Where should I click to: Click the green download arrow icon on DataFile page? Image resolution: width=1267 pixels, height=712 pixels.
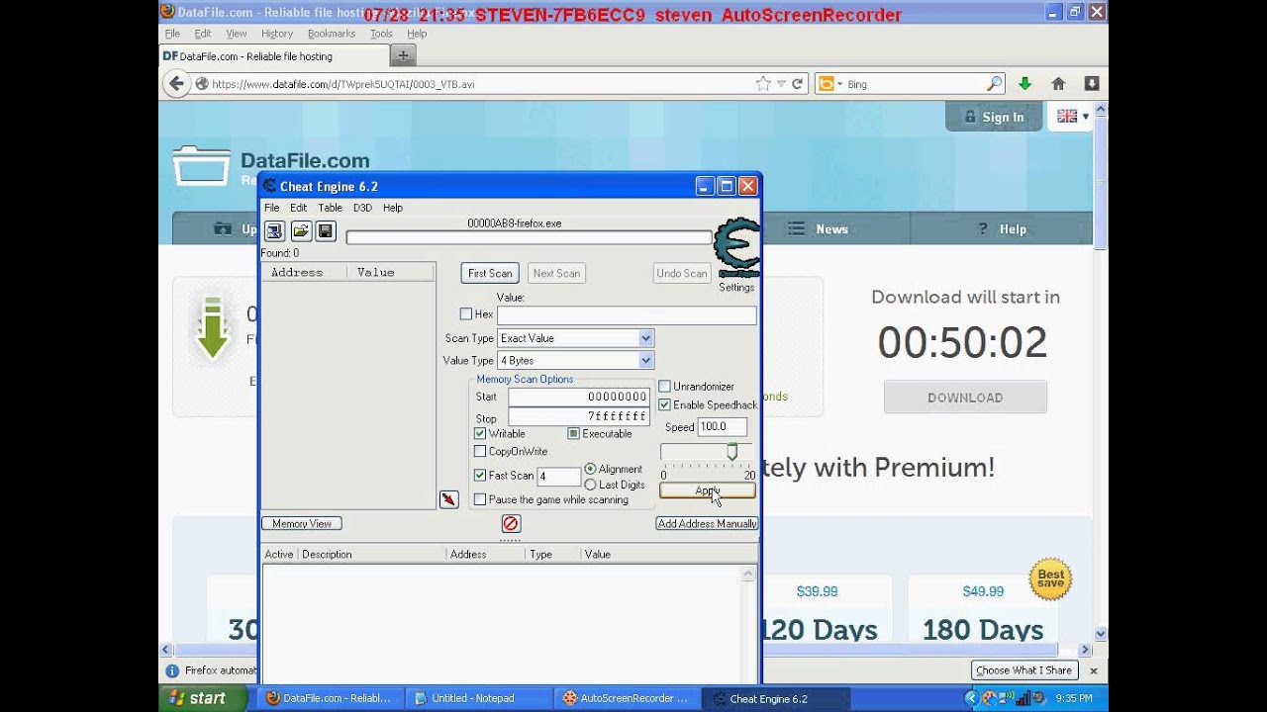(x=213, y=327)
